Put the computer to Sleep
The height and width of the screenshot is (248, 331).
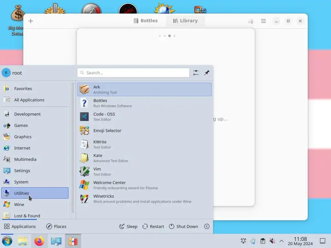click(128, 226)
